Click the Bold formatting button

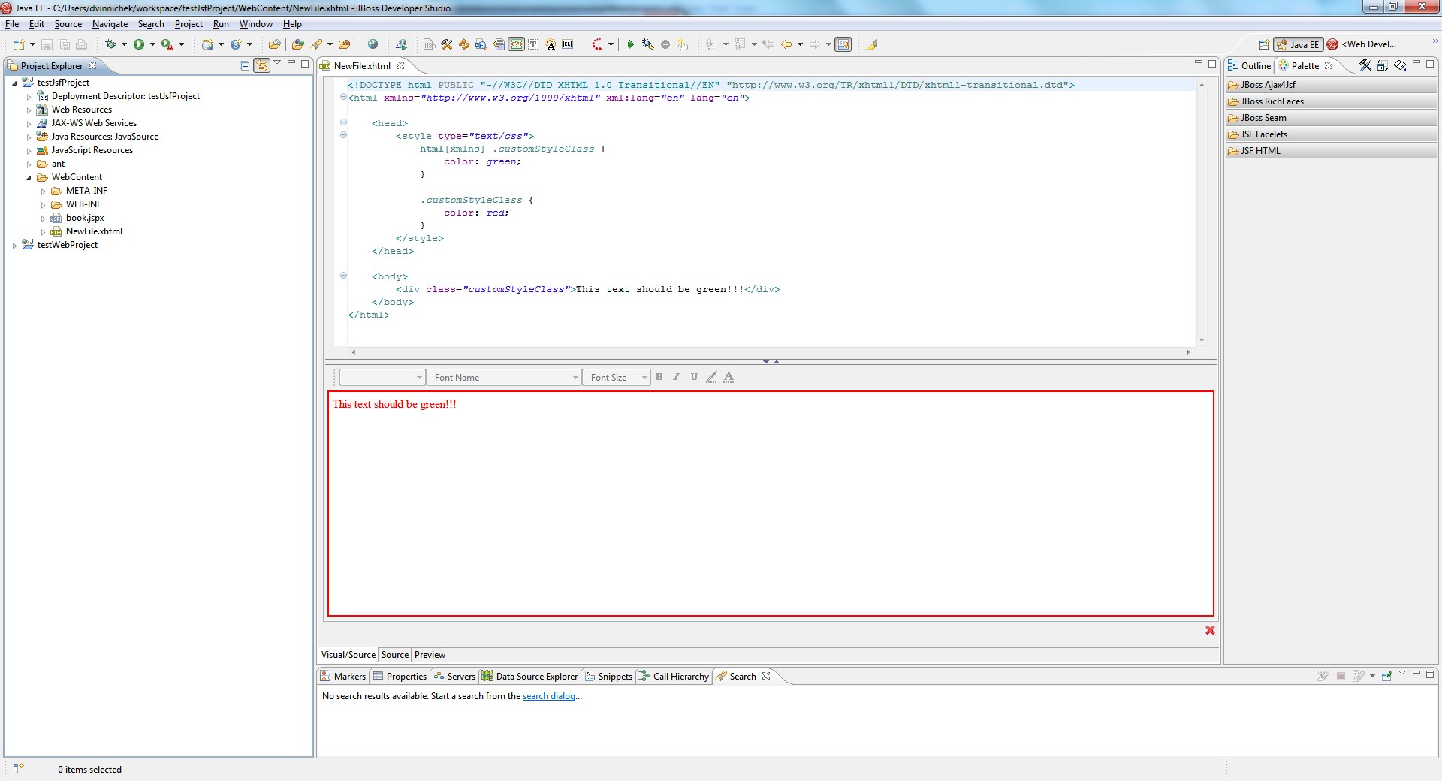659,378
